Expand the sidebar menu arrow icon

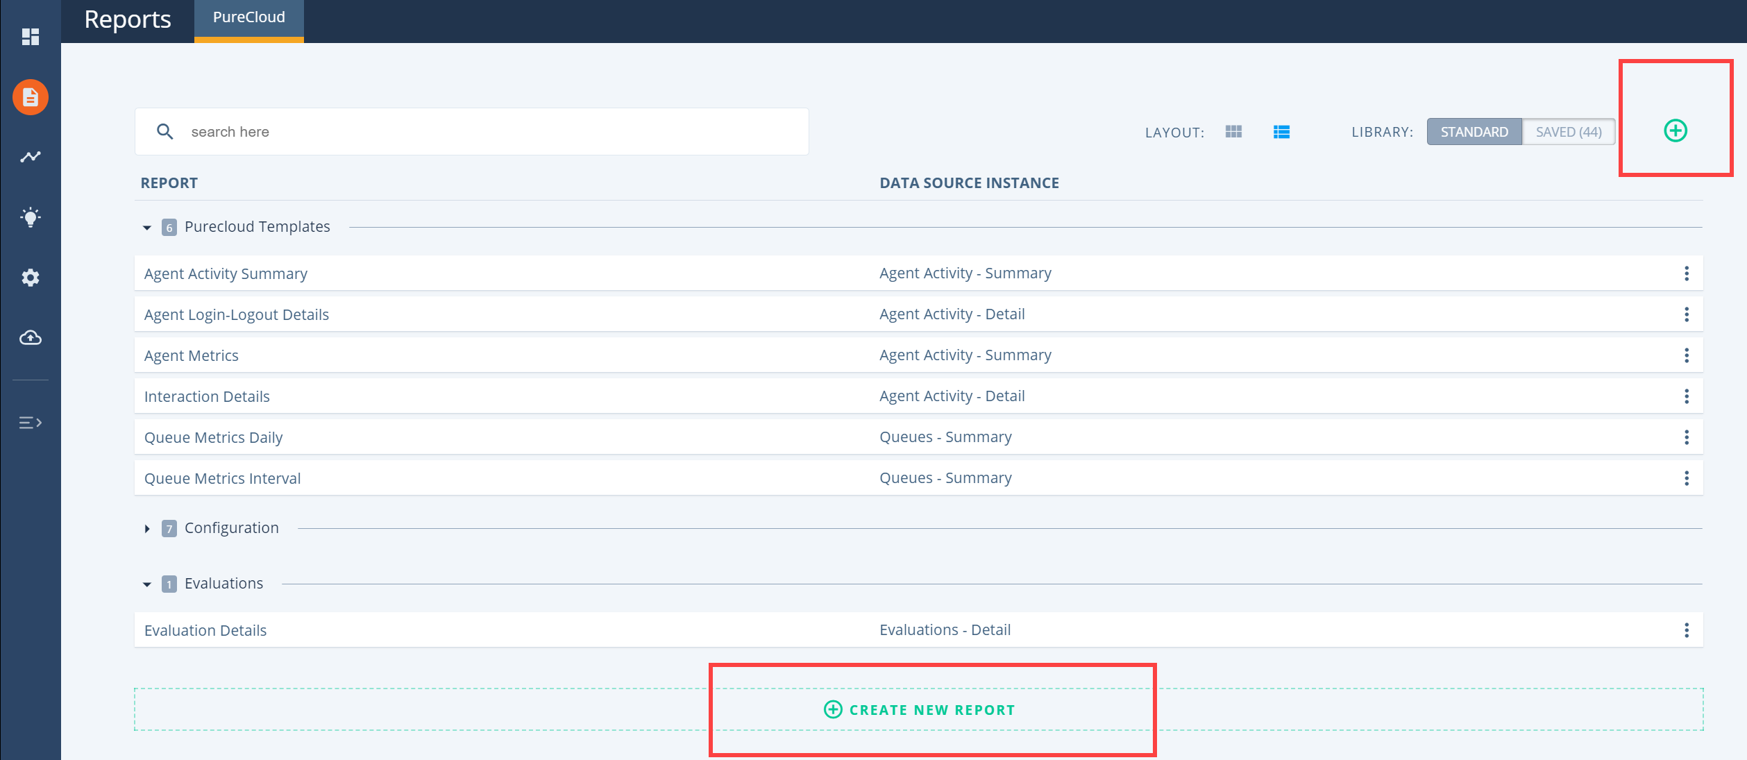31,423
